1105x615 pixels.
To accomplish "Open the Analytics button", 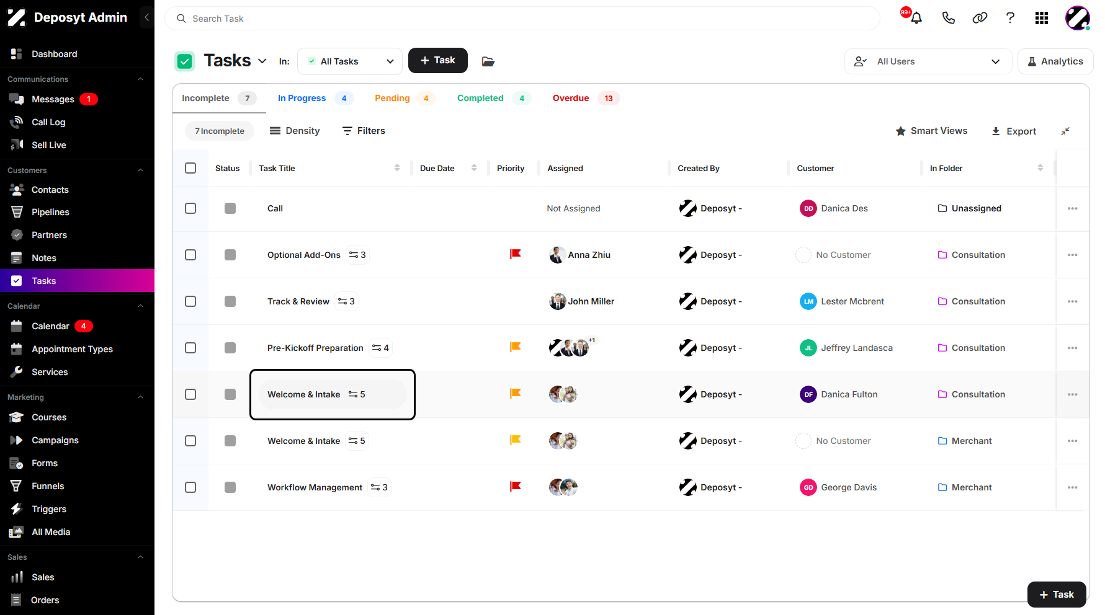I will point(1055,61).
